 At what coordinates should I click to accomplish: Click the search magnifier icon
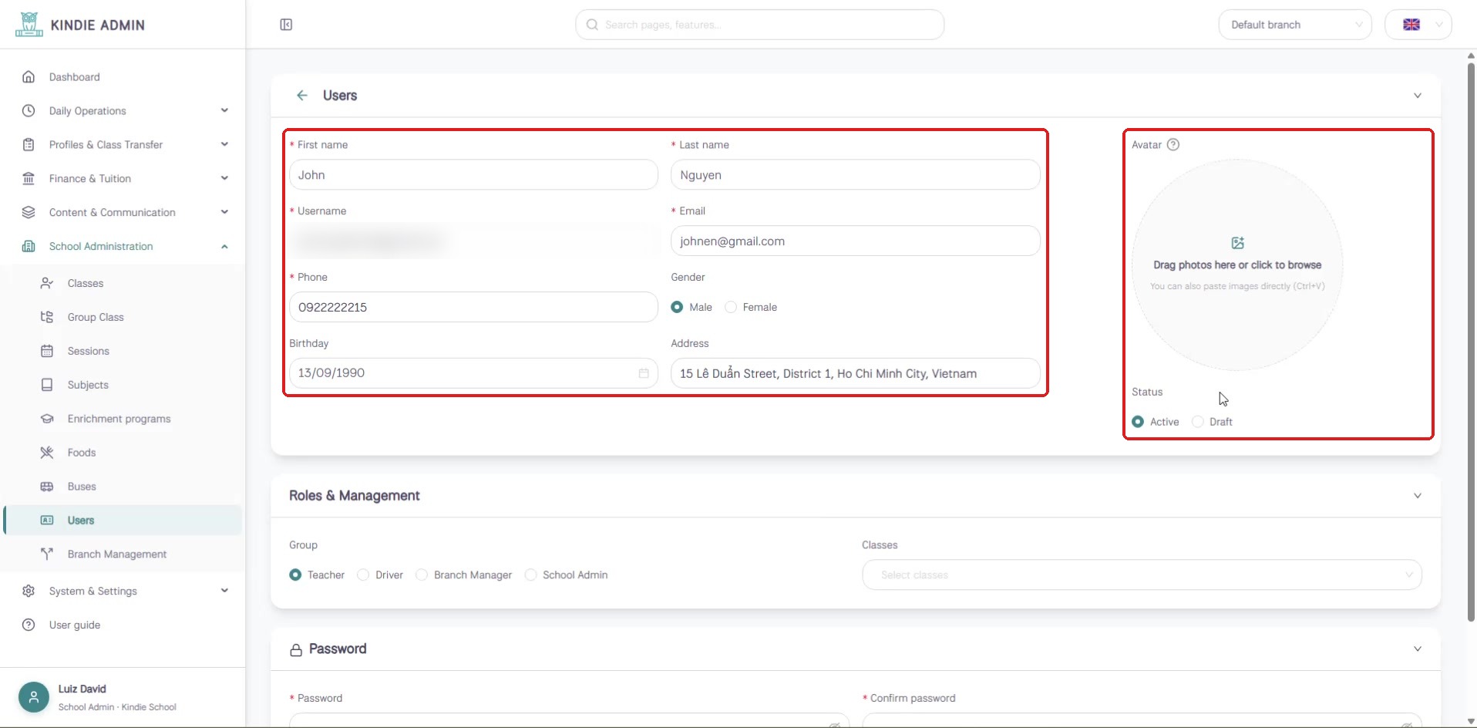click(x=592, y=25)
